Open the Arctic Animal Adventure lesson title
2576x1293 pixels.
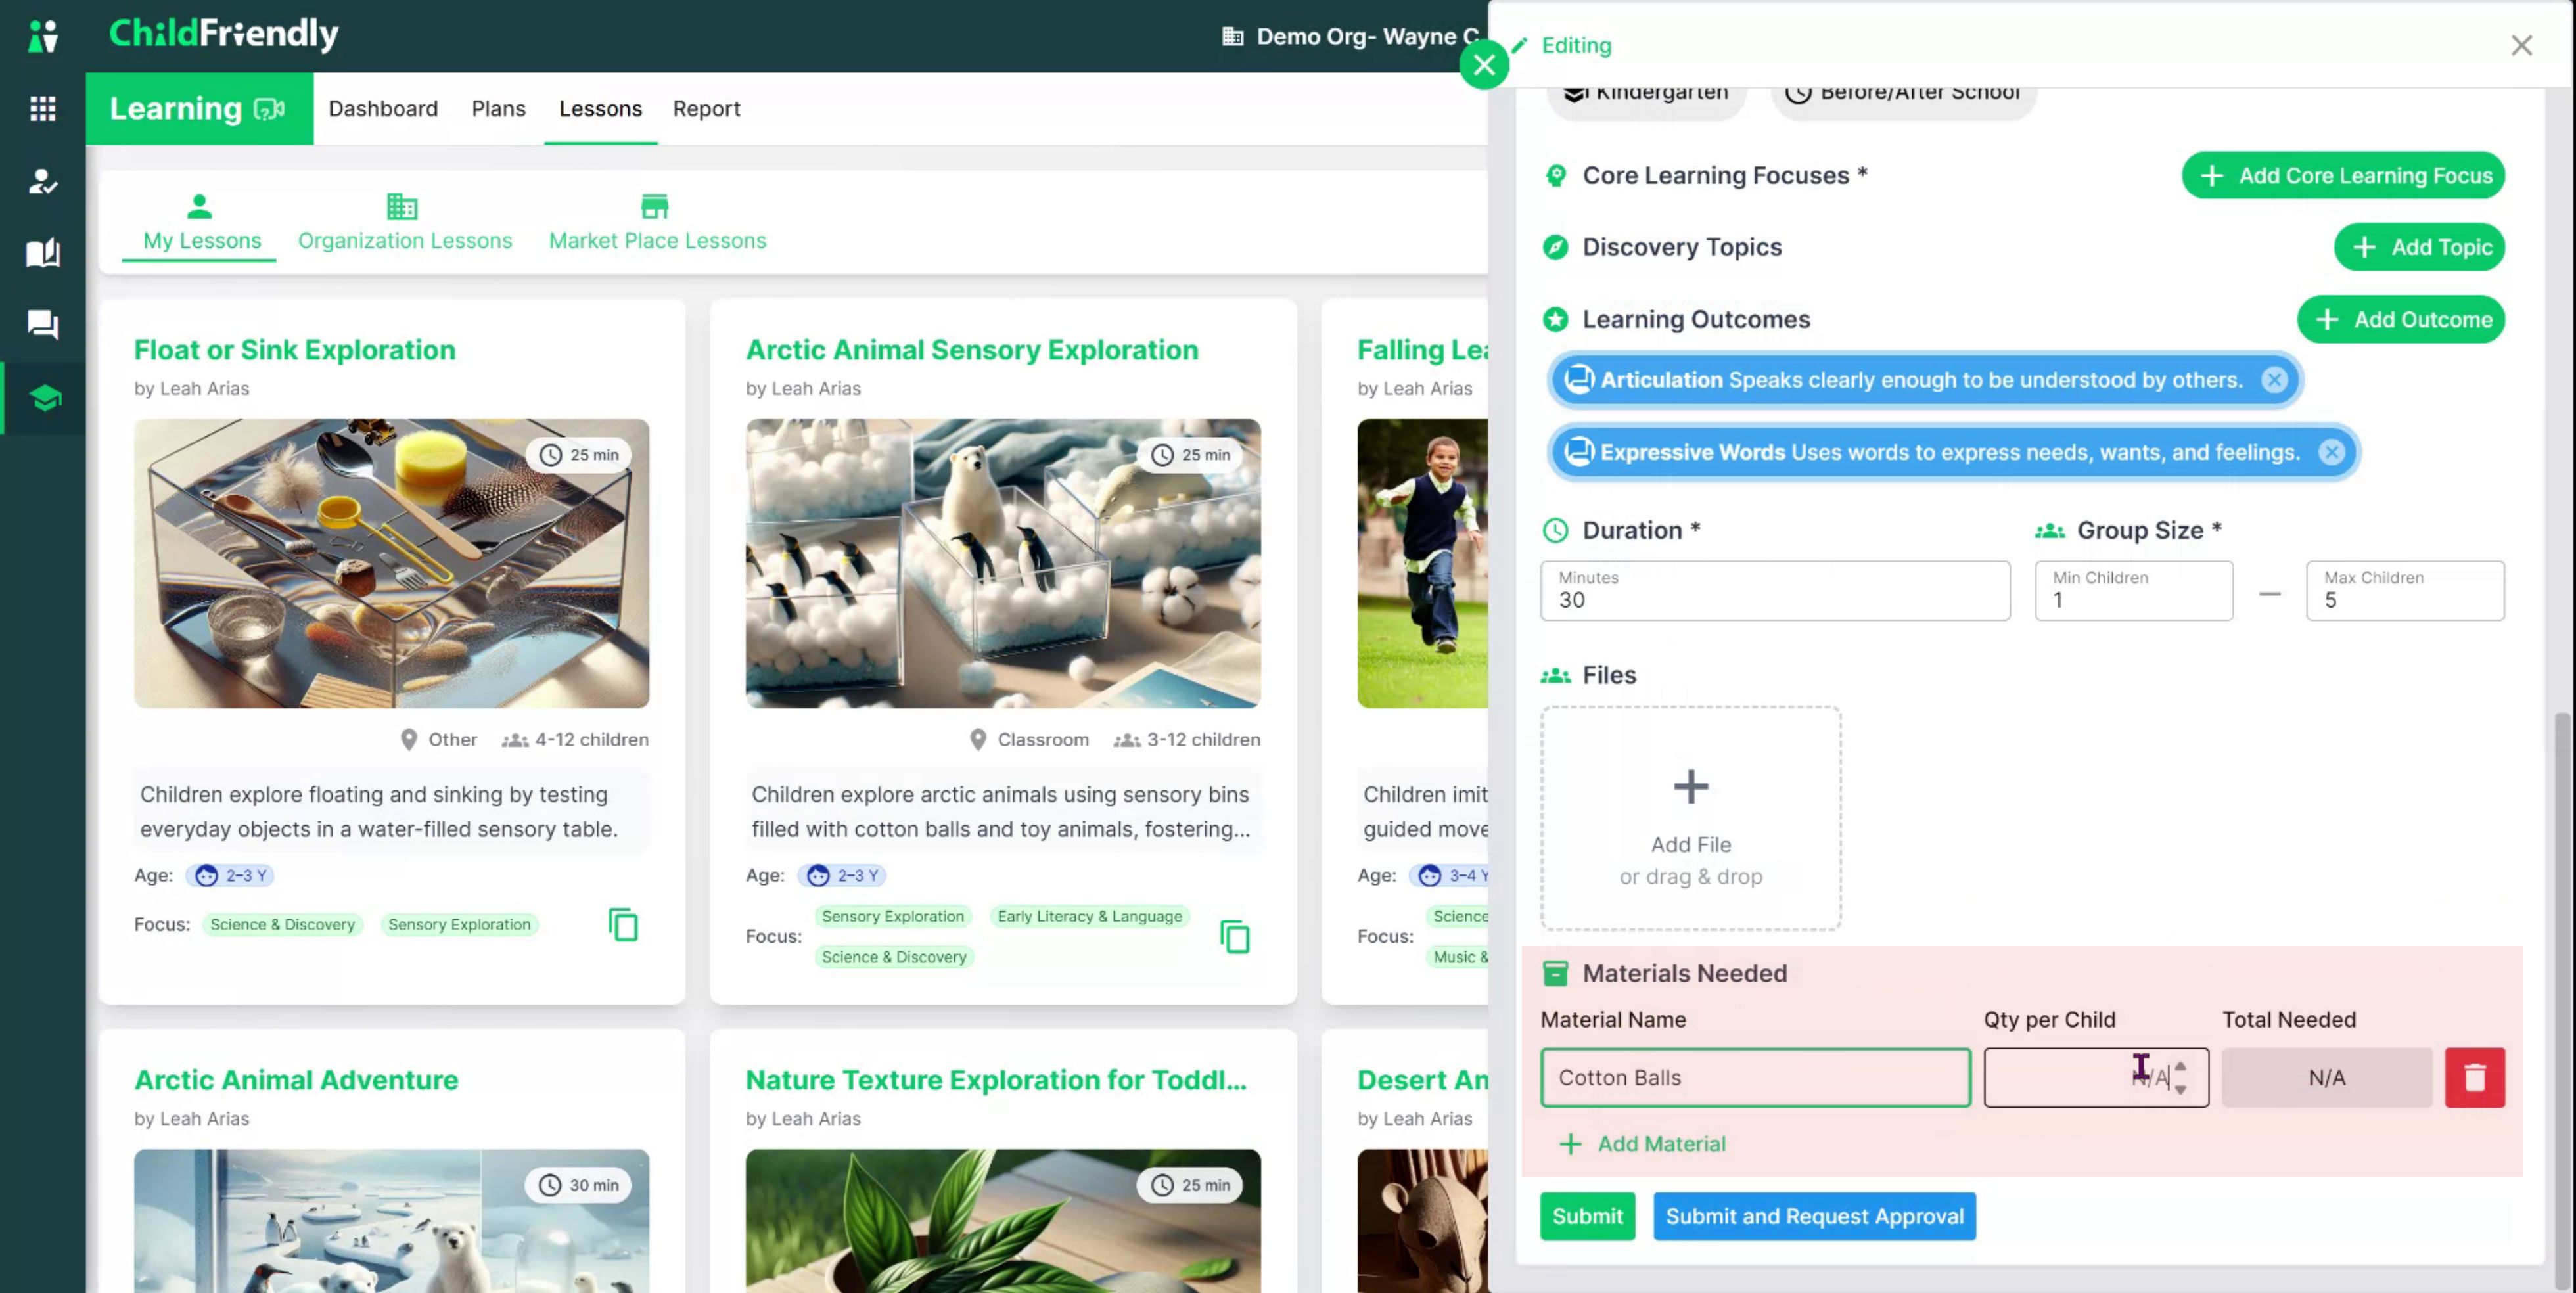(296, 1080)
